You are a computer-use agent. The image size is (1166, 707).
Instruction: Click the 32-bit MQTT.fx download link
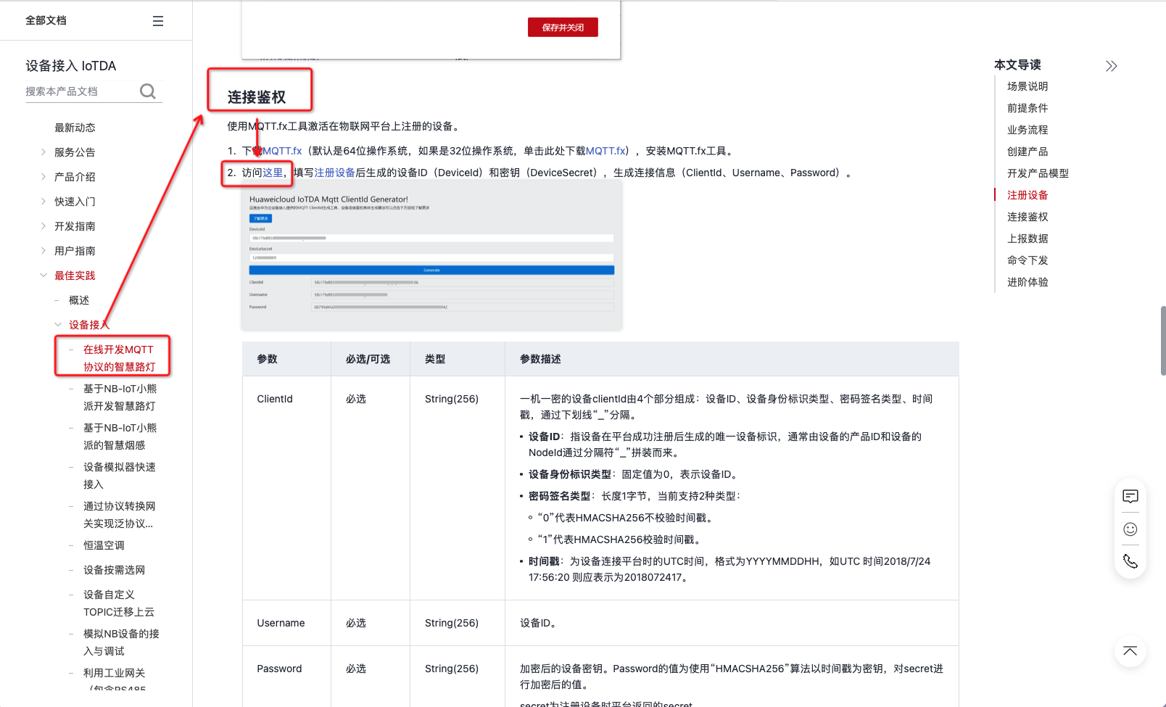point(605,151)
